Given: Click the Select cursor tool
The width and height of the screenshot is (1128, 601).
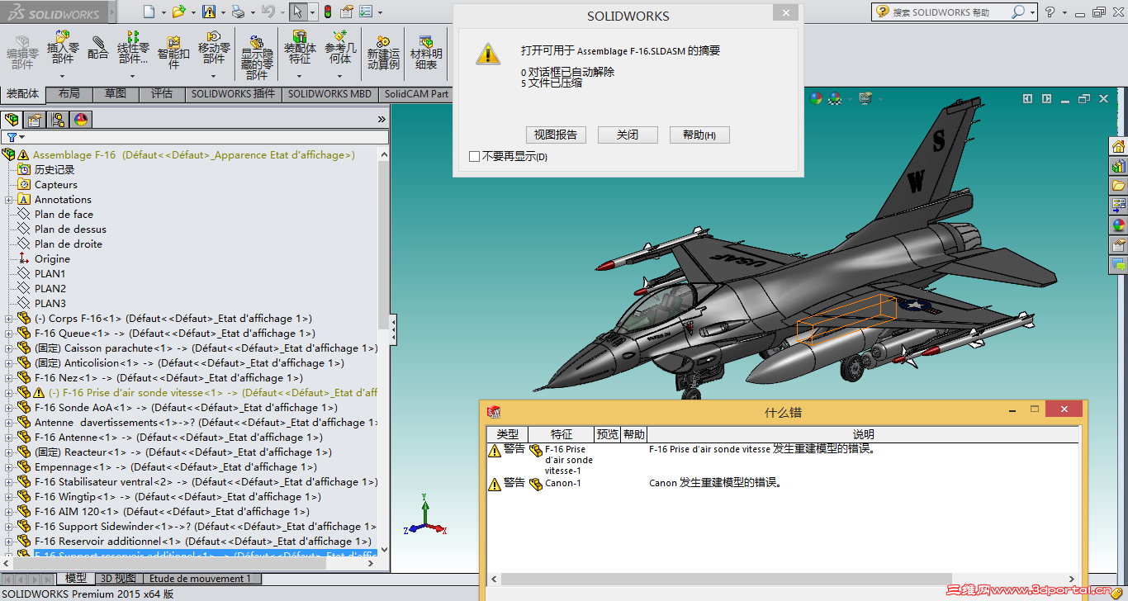Looking at the screenshot, I should pos(297,12).
